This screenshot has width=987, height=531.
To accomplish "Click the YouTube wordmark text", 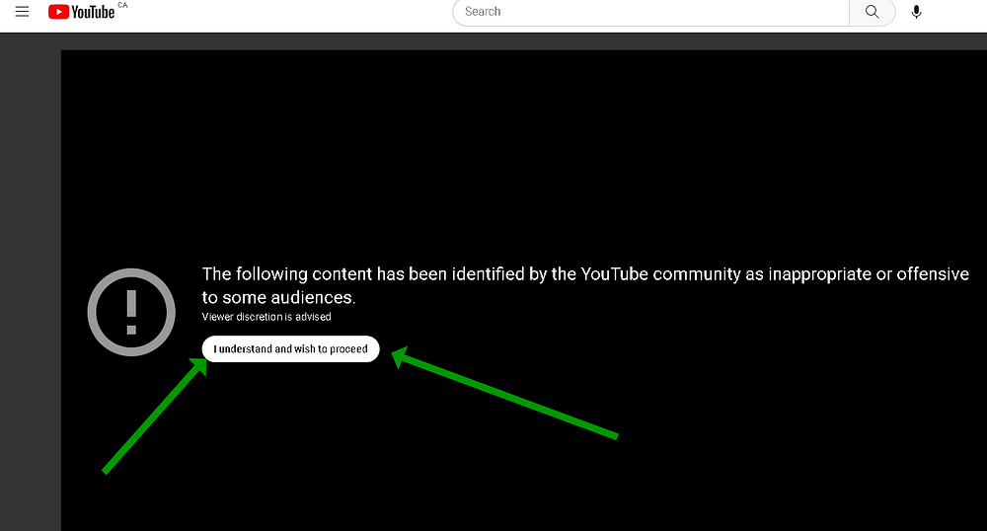I will coord(93,12).
